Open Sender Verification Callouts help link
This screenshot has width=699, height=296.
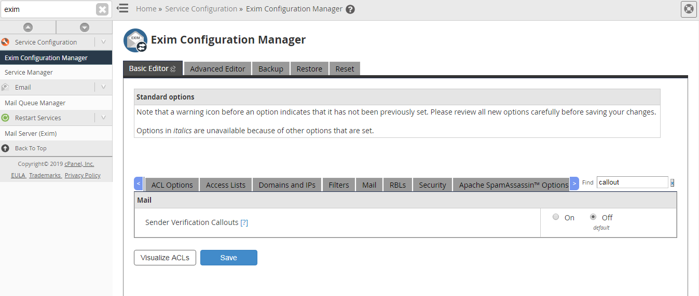244,222
